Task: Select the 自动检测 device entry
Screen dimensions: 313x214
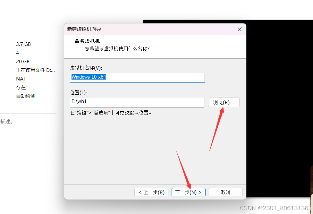Action: (x=26, y=96)
